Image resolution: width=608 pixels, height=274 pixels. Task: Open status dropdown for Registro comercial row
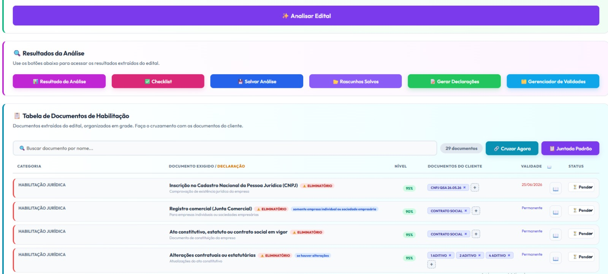(x=581, y=210)
